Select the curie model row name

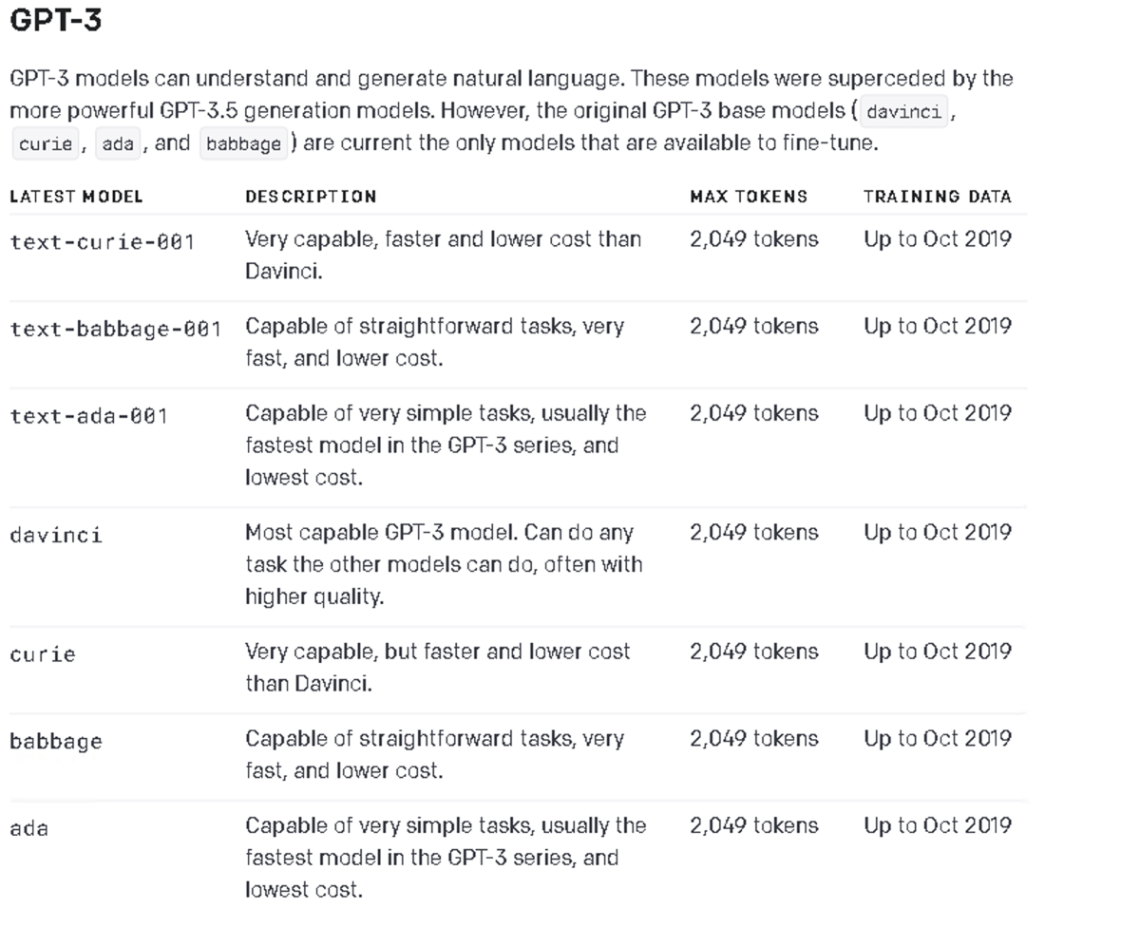(x=43, y=654)
